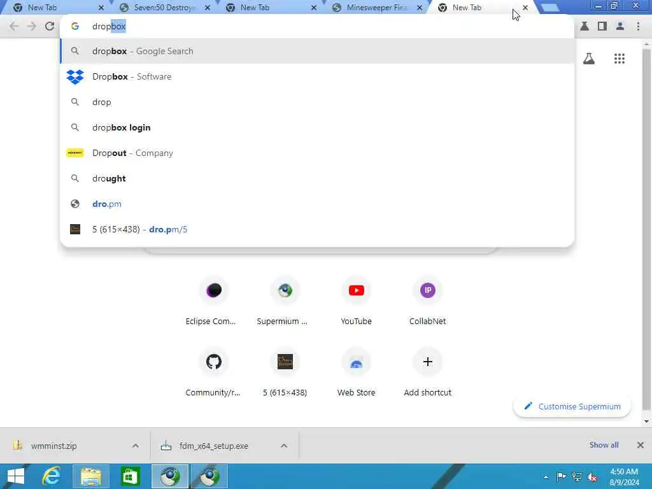The height and width of the screenshot is (489, 652).
Task: Open the dro.pm suggestion
Action: click(x=317, y=204)
